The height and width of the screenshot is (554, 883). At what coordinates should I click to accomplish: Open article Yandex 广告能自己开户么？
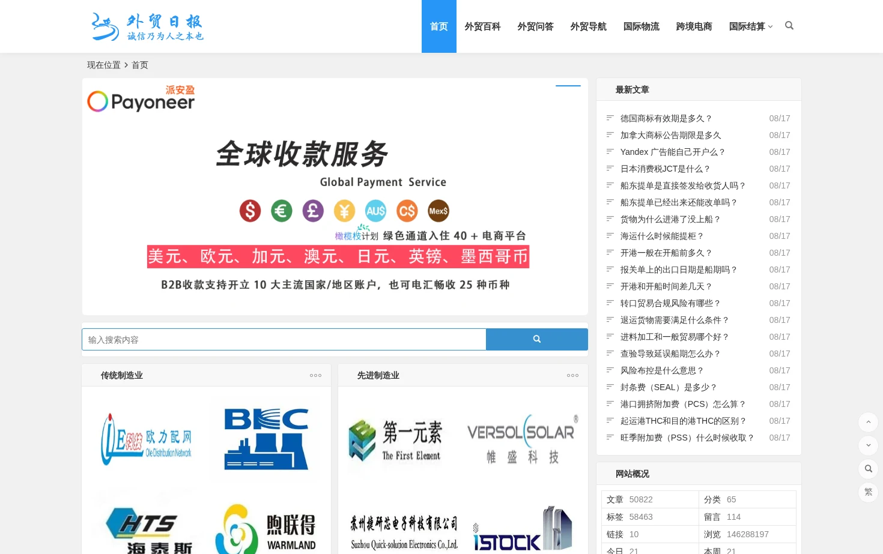673,152
